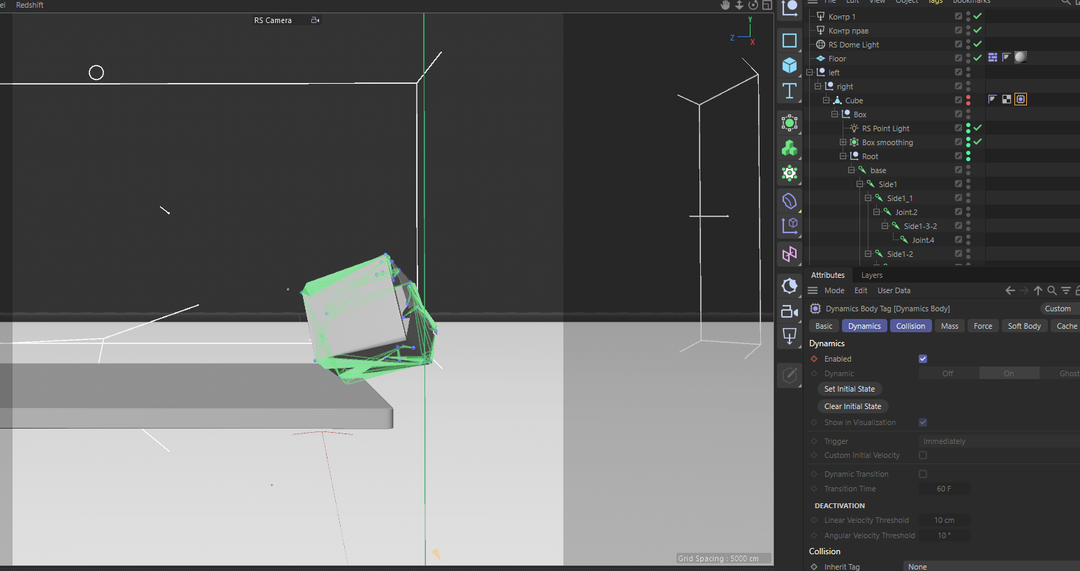Open the Layers tab

(872, 275)
